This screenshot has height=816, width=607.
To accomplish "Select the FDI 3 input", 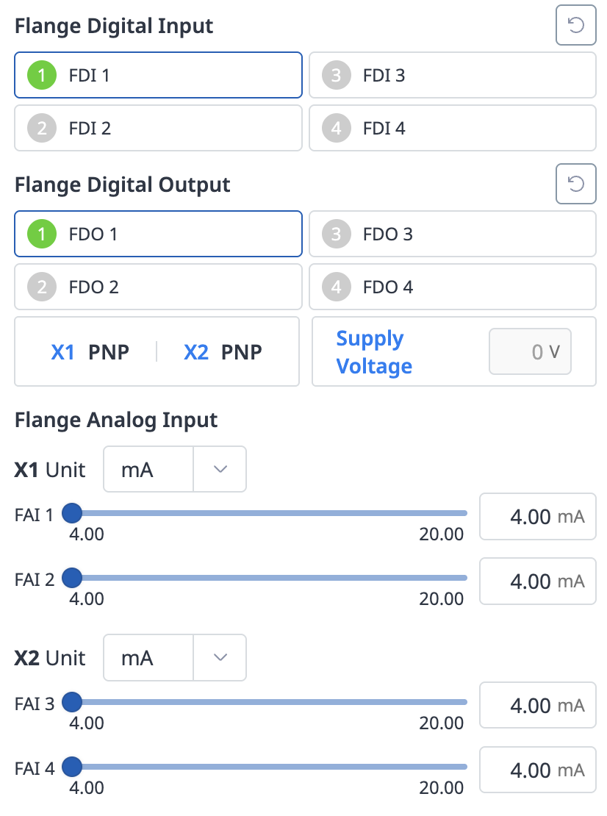I will click(452, 75).
